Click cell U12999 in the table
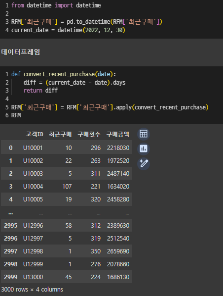This screenshot has width=223, height=296. tap(33, 264)
